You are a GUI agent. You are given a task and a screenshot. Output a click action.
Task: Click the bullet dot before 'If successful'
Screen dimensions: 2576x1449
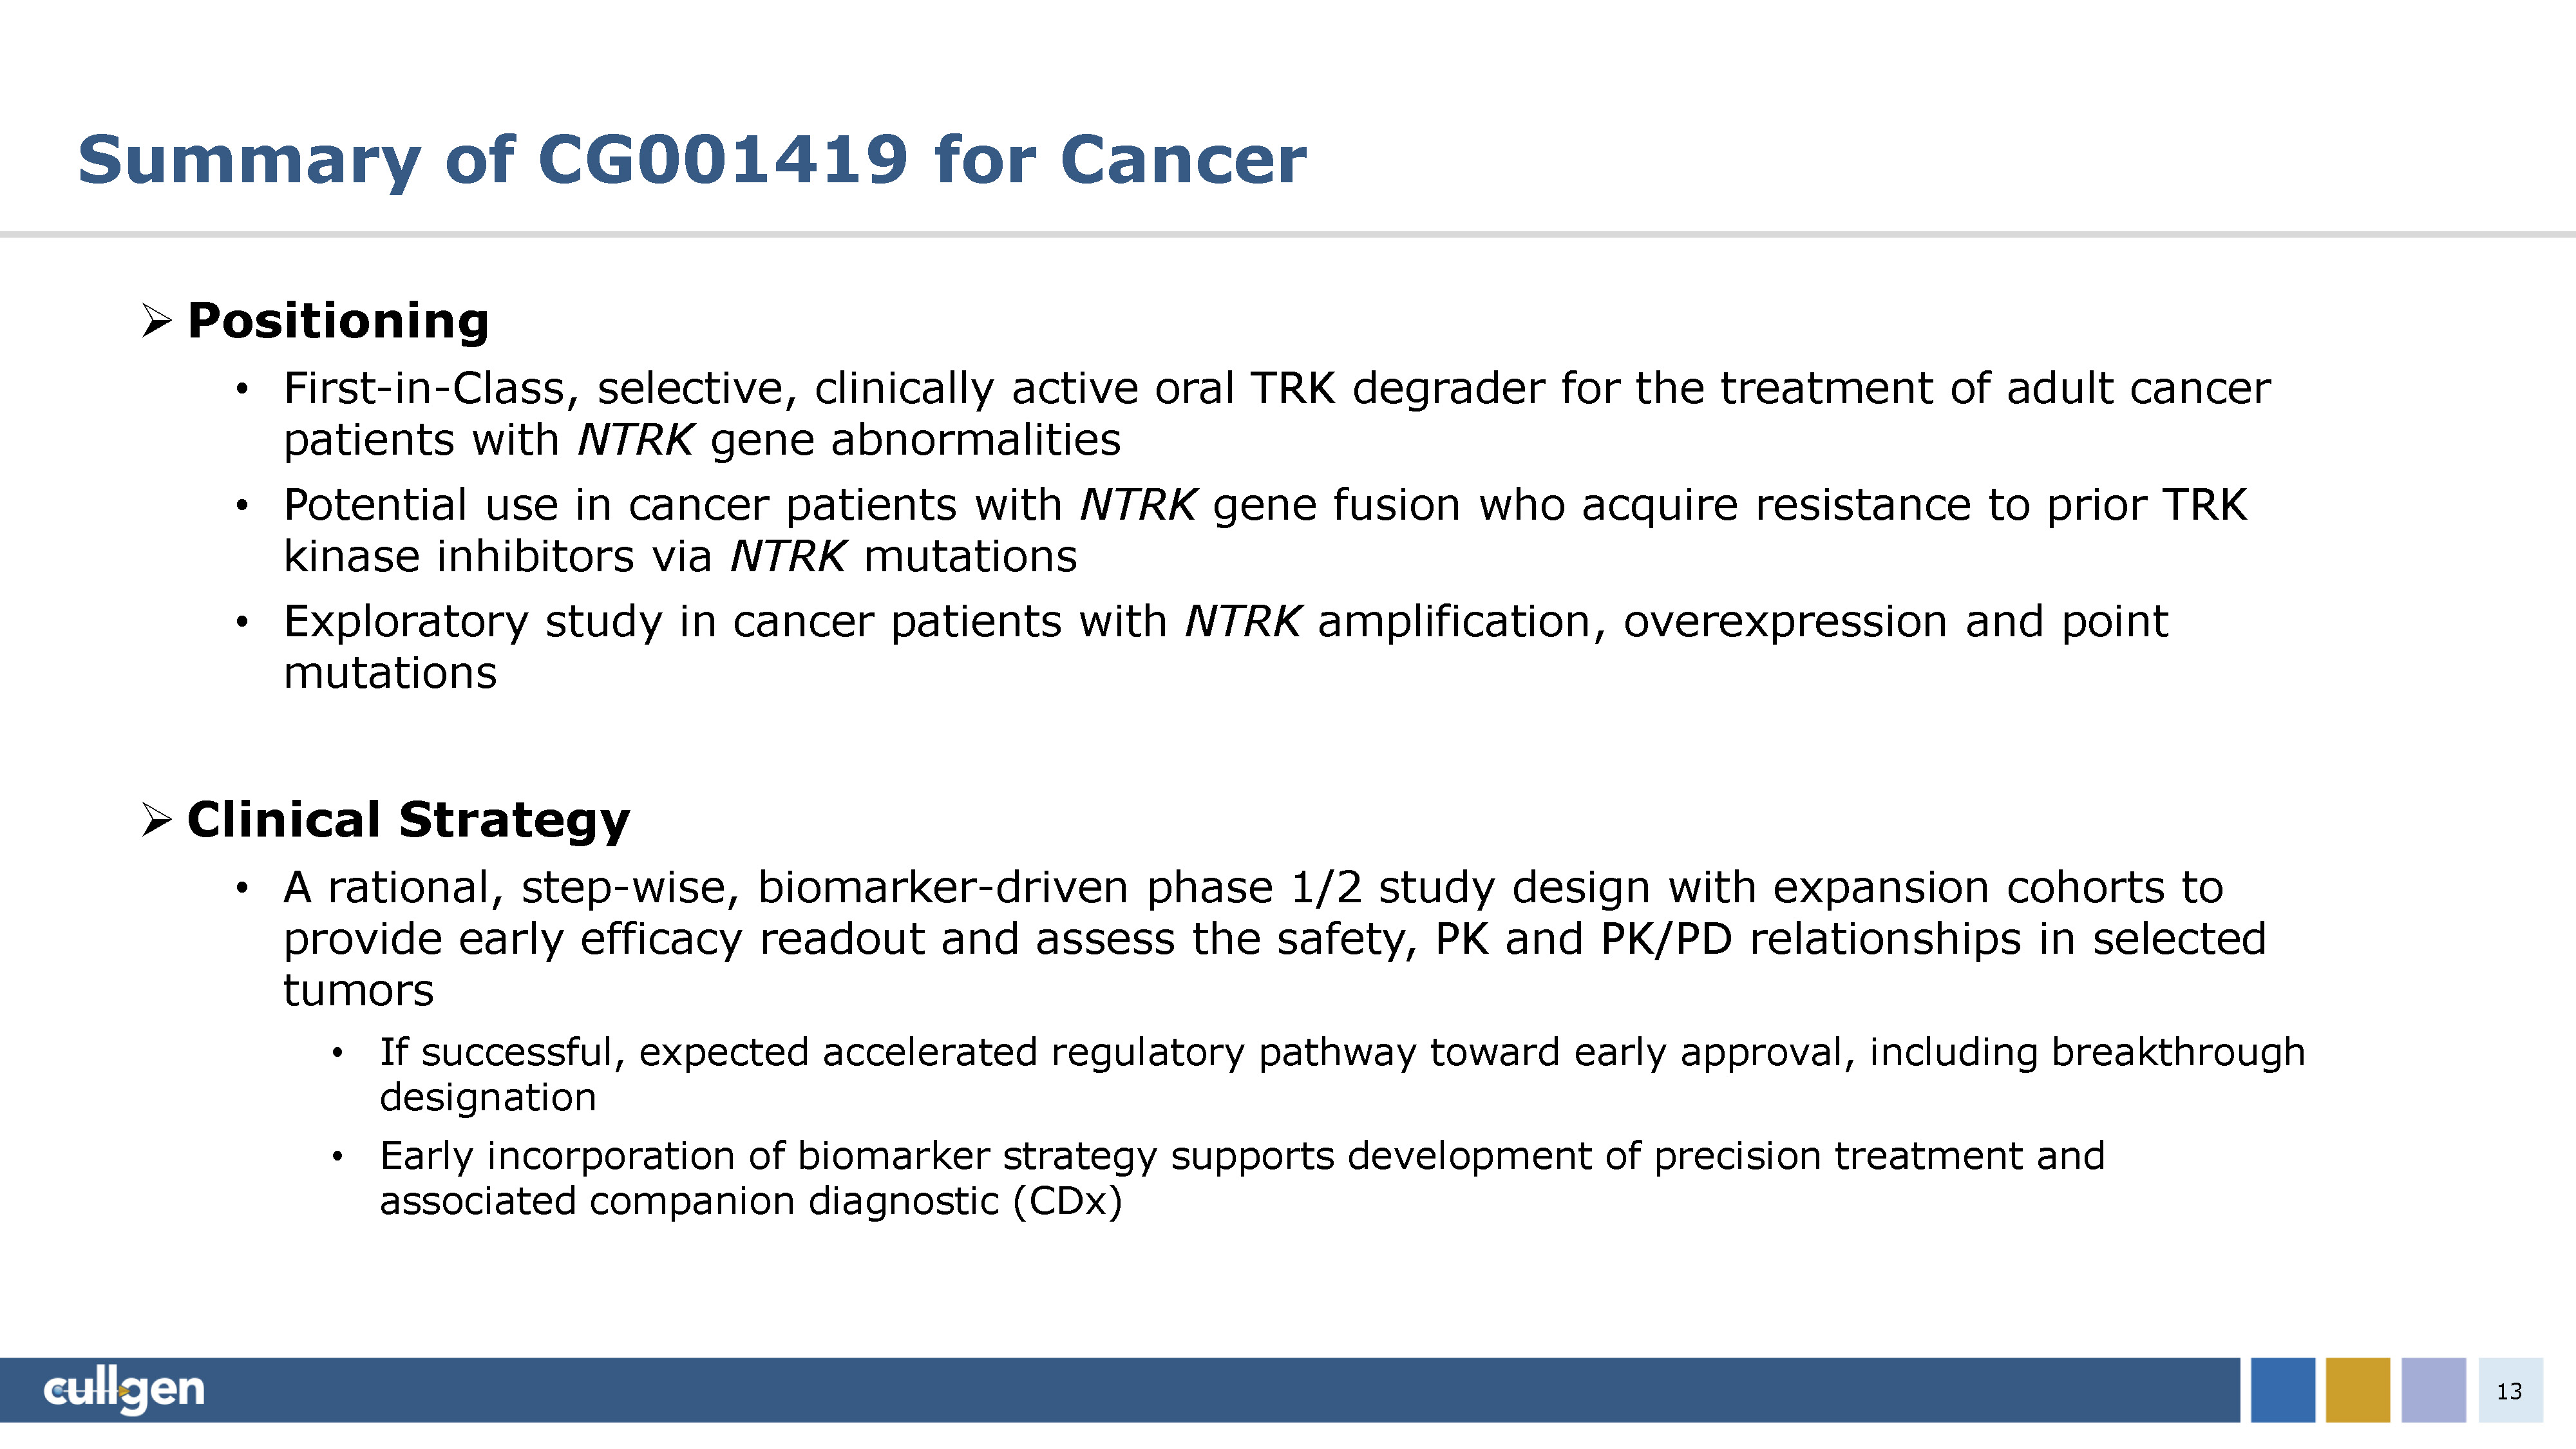point(338,1053)
